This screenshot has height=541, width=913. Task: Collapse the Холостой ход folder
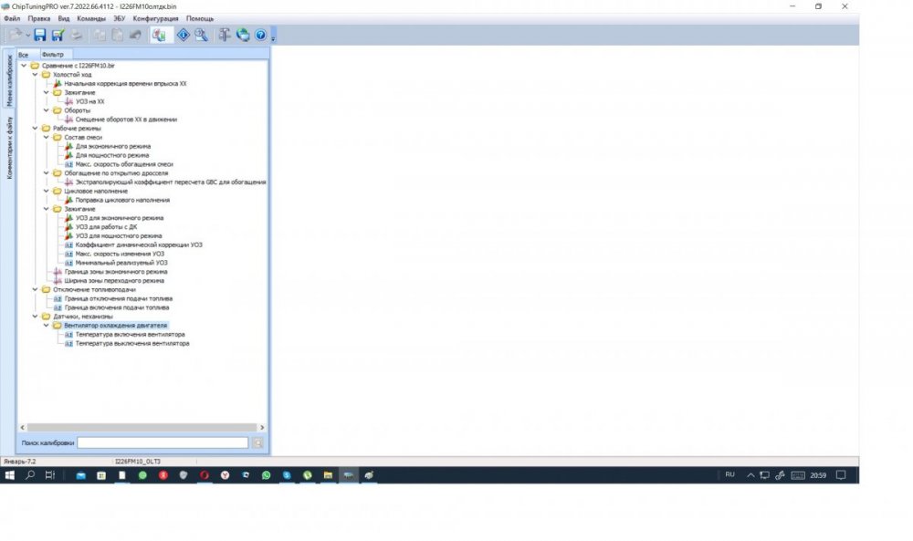tap(35, 75)
